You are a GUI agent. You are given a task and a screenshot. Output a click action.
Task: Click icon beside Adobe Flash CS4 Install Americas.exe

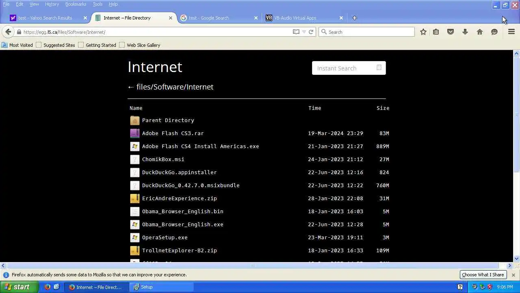click(x=135, y=146)
